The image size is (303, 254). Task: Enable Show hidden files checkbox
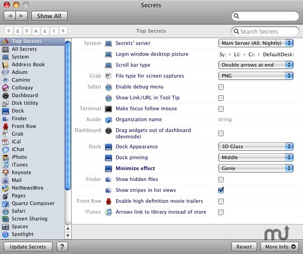[x=221, y=180]
